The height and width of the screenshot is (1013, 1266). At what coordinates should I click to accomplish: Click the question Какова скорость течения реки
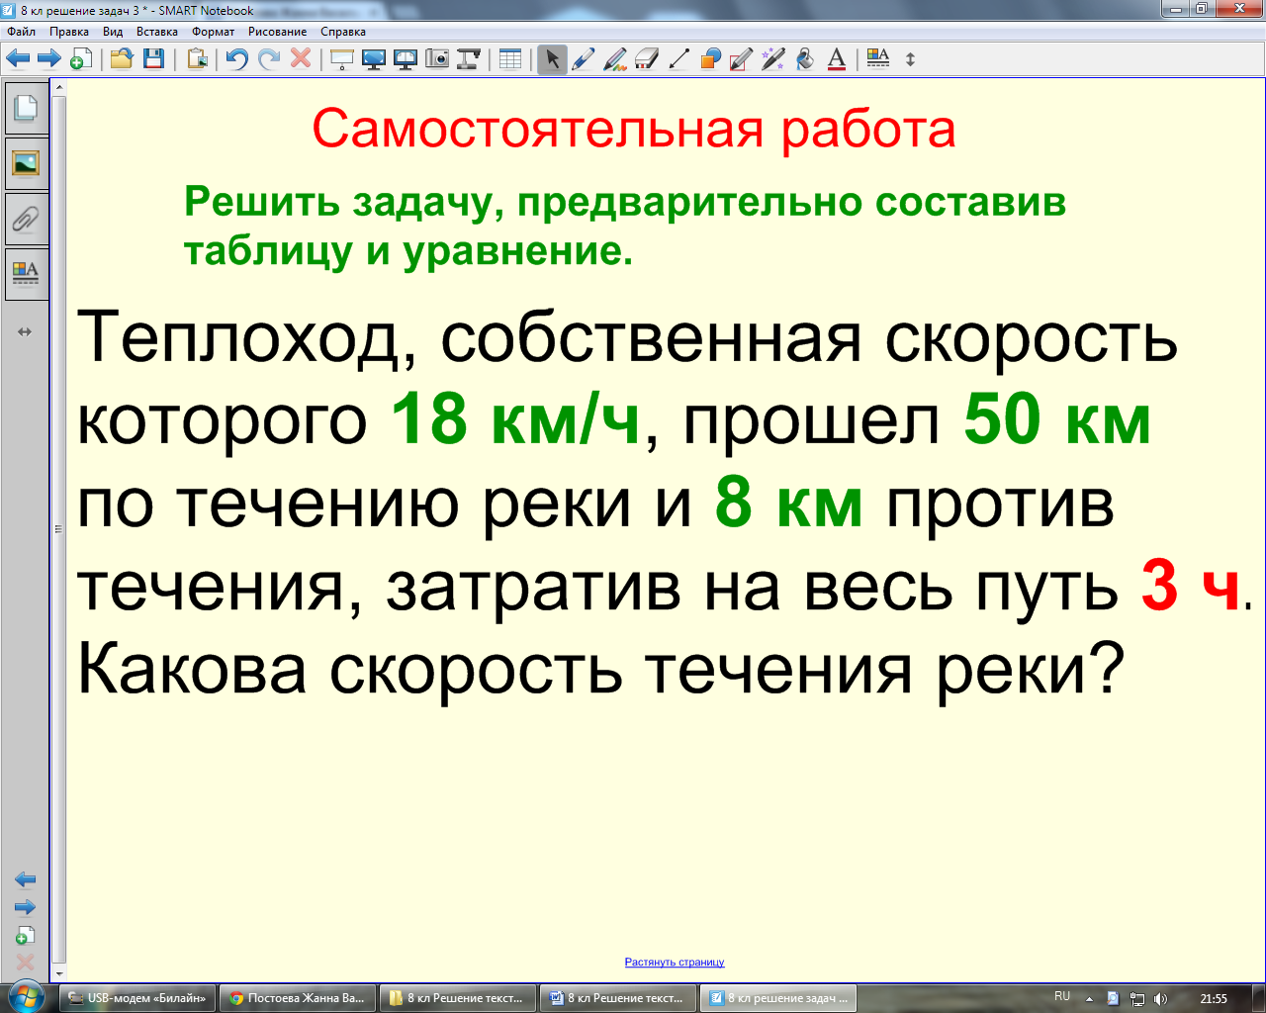(601, 670)
